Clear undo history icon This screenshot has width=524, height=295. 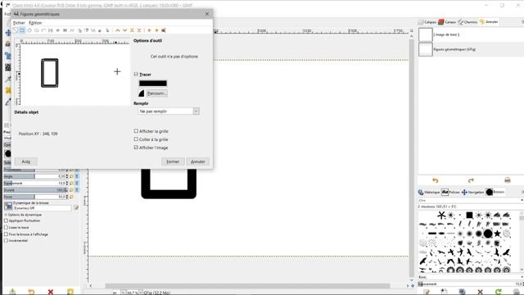click(508, 180)
